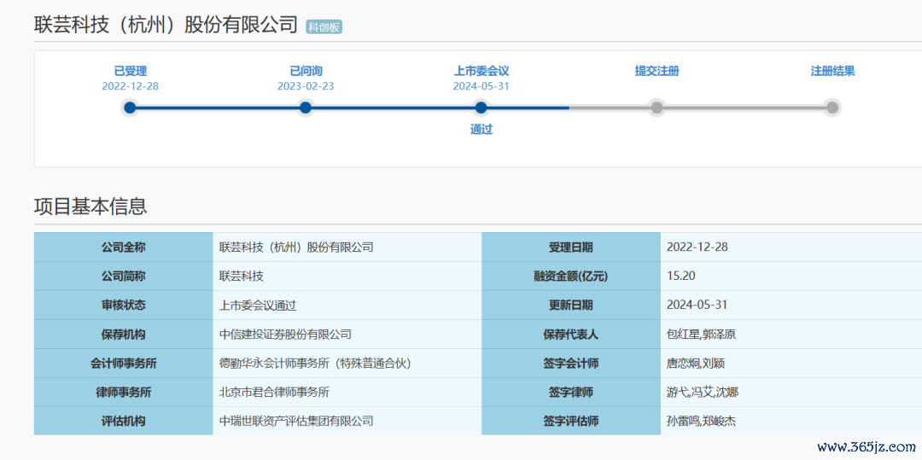The height and width of the screenshot is (460, 922).
Task: Click the 保荐机构 header cell
Action: (x=124, y=335)
